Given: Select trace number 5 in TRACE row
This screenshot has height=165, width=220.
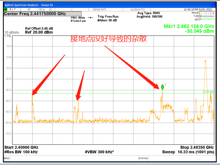Looking at the screenshot, I should [x=211, y=14].
